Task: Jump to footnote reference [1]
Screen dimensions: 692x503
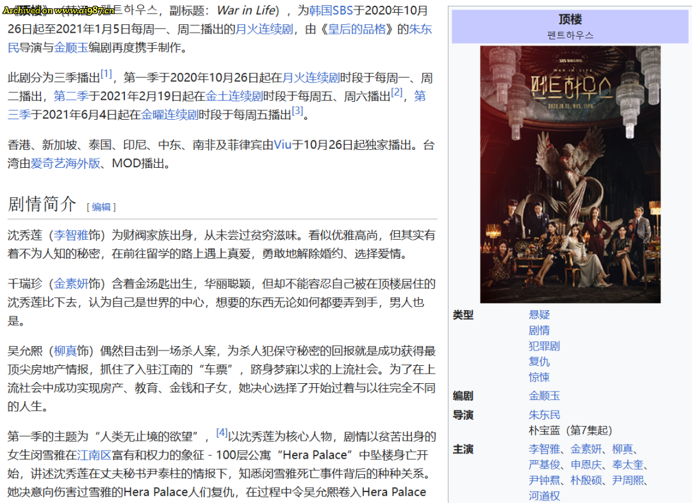Action: coord(106,73)
